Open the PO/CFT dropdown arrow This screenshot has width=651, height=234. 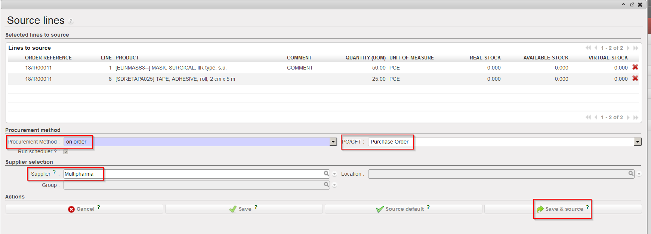click(x=638, y=142)
